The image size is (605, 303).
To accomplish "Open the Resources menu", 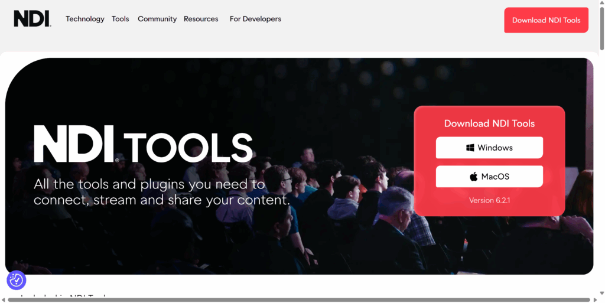I will 201,19.
